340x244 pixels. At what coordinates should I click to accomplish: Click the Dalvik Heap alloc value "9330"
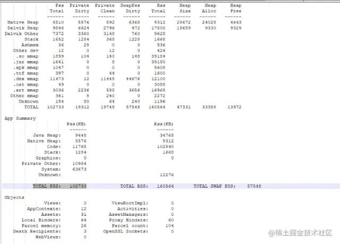pos(210,28)
